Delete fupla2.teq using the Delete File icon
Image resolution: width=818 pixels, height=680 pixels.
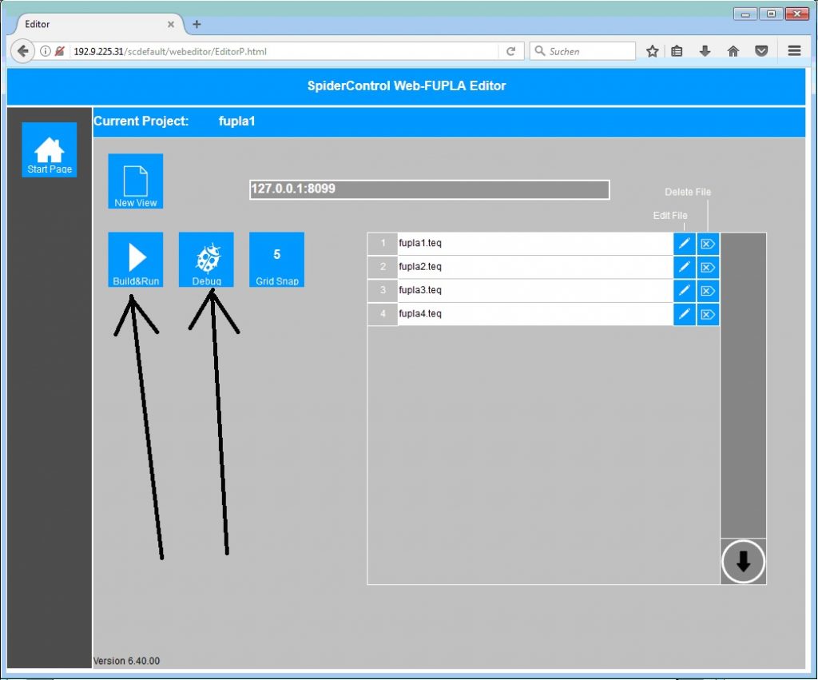708,267
